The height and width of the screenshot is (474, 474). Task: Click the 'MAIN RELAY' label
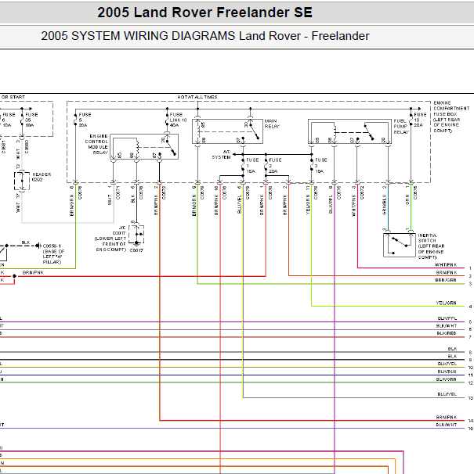point(272,124)
